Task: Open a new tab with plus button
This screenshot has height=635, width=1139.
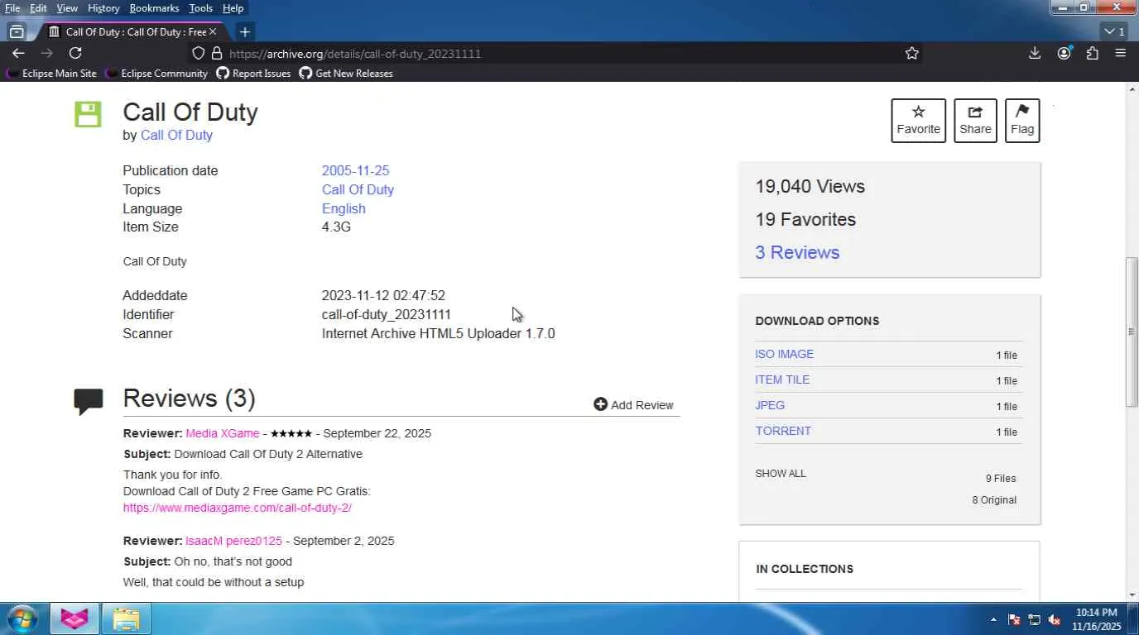Action: [244, 31]
